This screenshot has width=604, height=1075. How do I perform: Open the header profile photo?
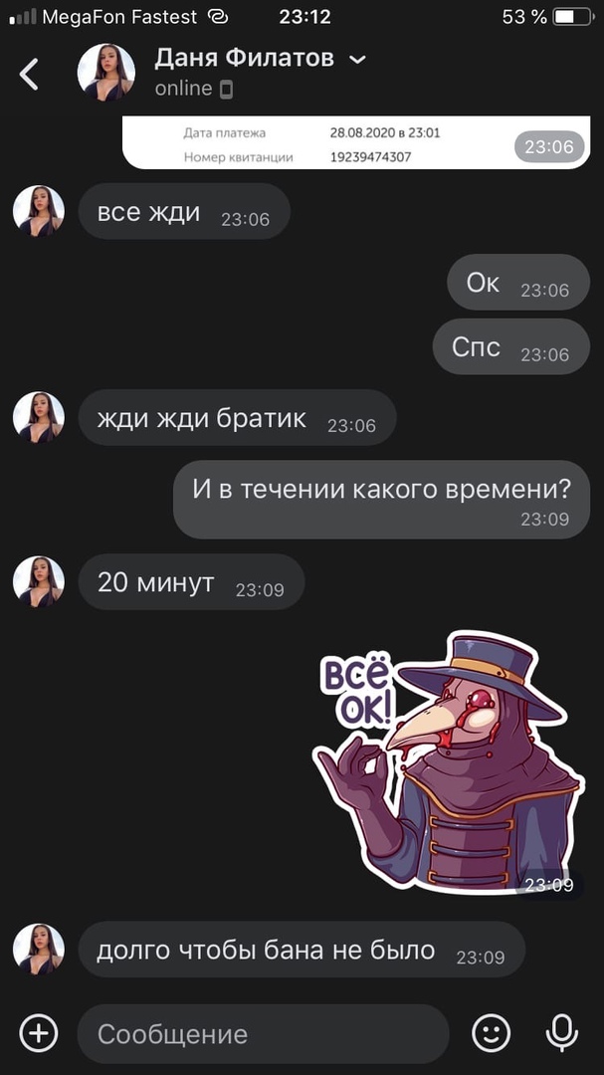(106, 73)
